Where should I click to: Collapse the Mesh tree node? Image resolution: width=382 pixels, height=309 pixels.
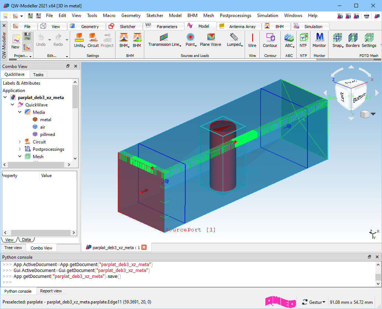pyautogui.click(x=20, y=156)
